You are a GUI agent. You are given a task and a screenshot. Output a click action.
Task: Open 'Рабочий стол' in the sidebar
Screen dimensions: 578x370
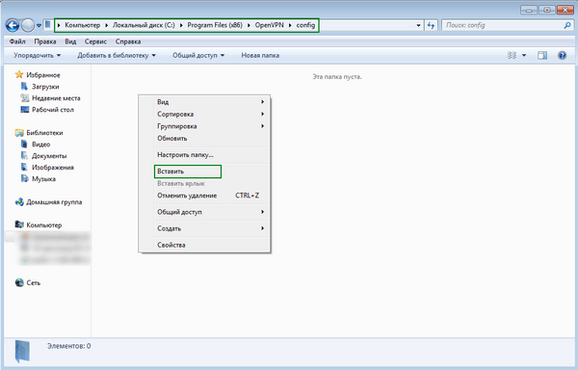(x=53, y=110)
